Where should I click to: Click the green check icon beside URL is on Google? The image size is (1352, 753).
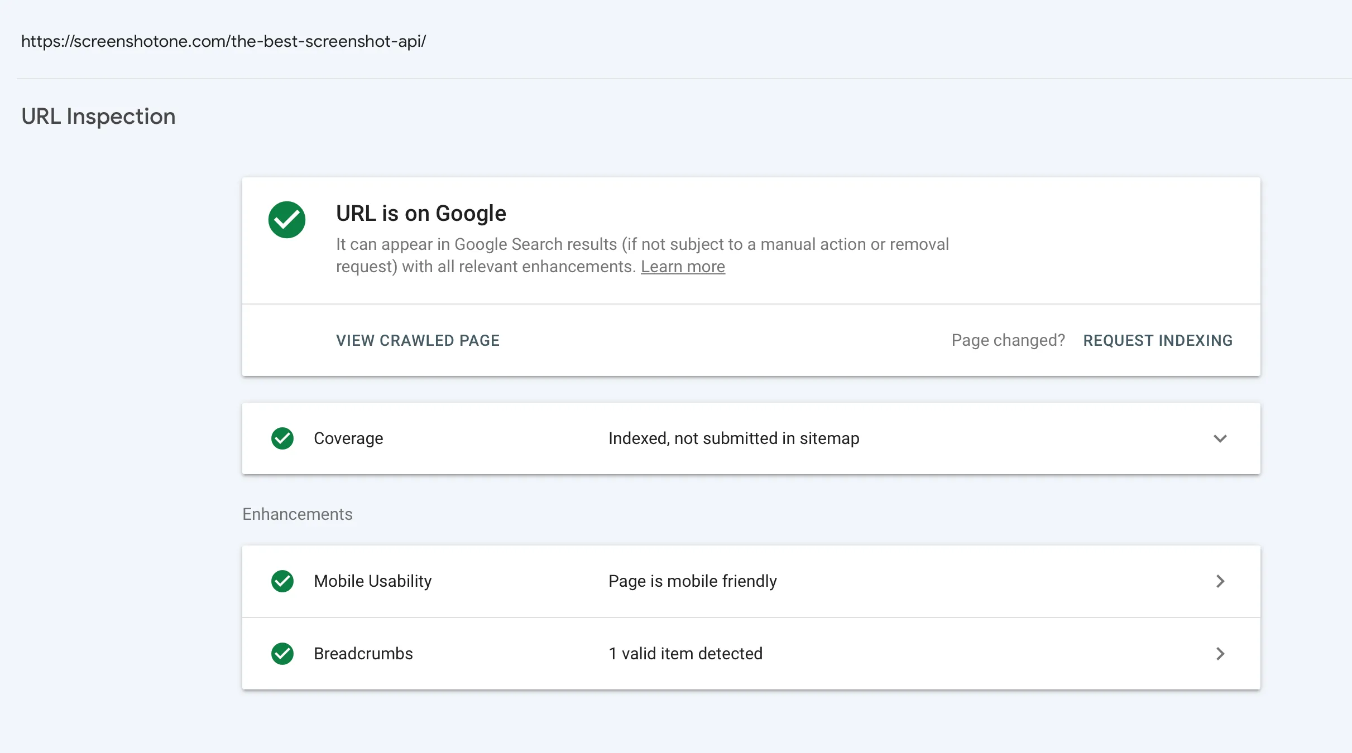287,219
